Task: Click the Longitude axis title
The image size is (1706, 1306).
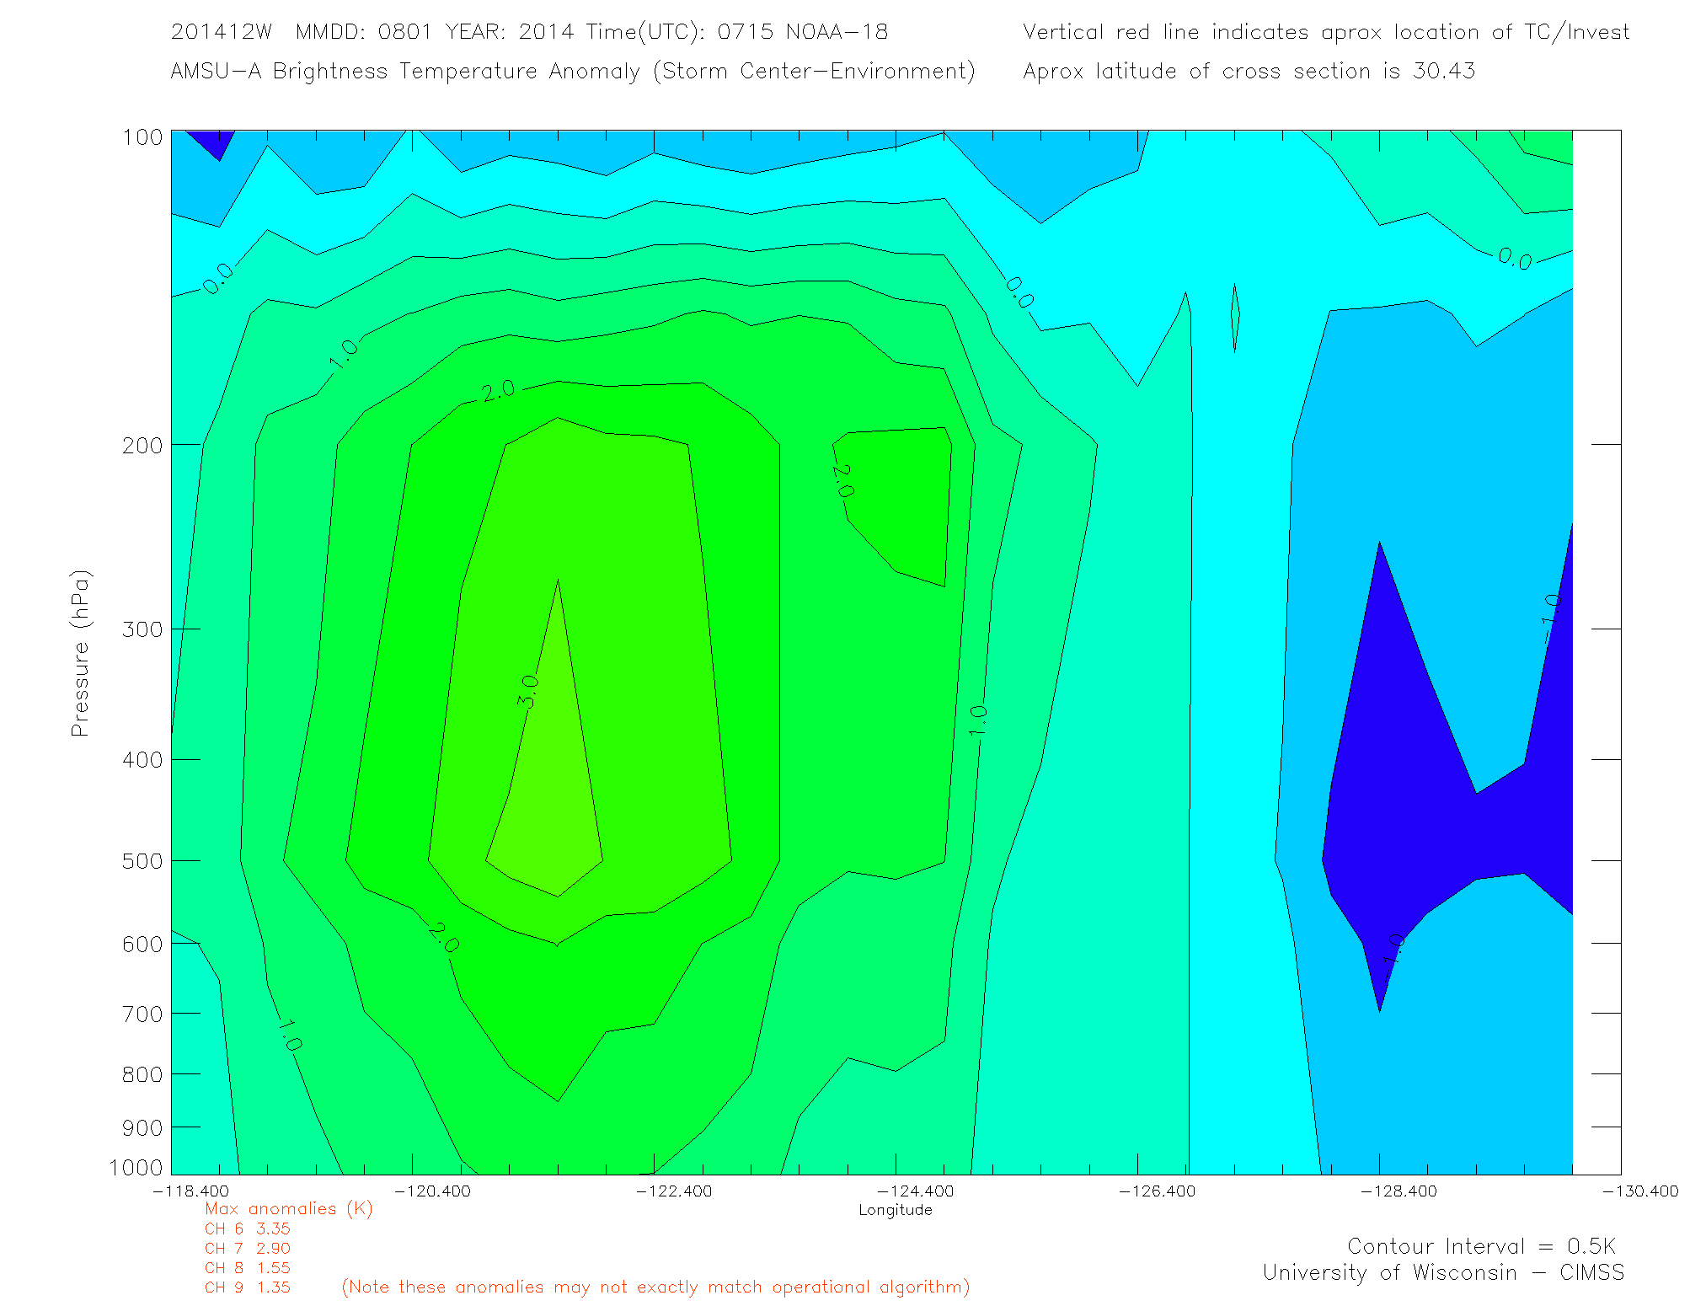Action: pos(895,1210)
